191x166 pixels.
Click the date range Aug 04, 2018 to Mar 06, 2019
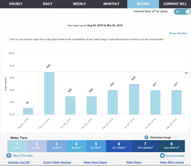point(105,25)
